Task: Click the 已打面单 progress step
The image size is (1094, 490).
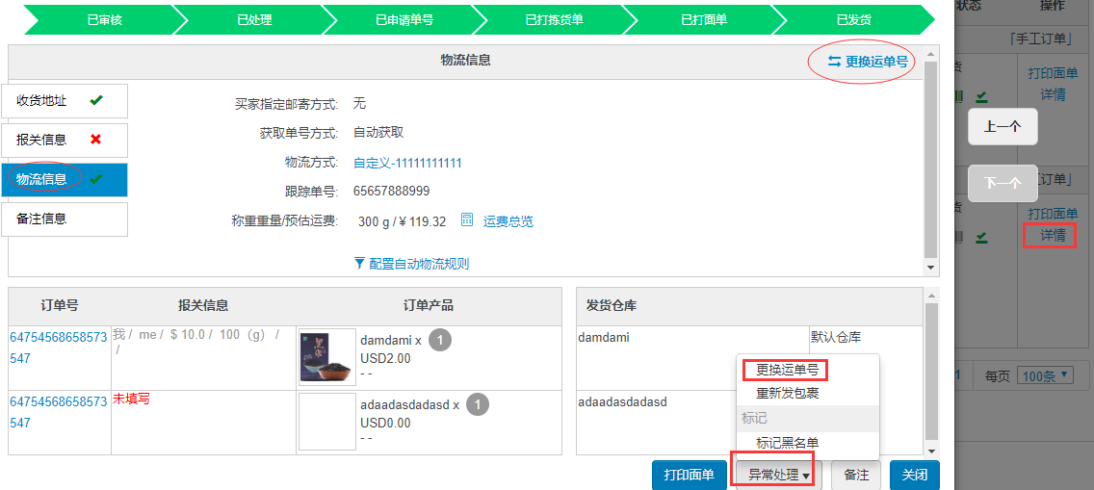Action: (704, 19)
